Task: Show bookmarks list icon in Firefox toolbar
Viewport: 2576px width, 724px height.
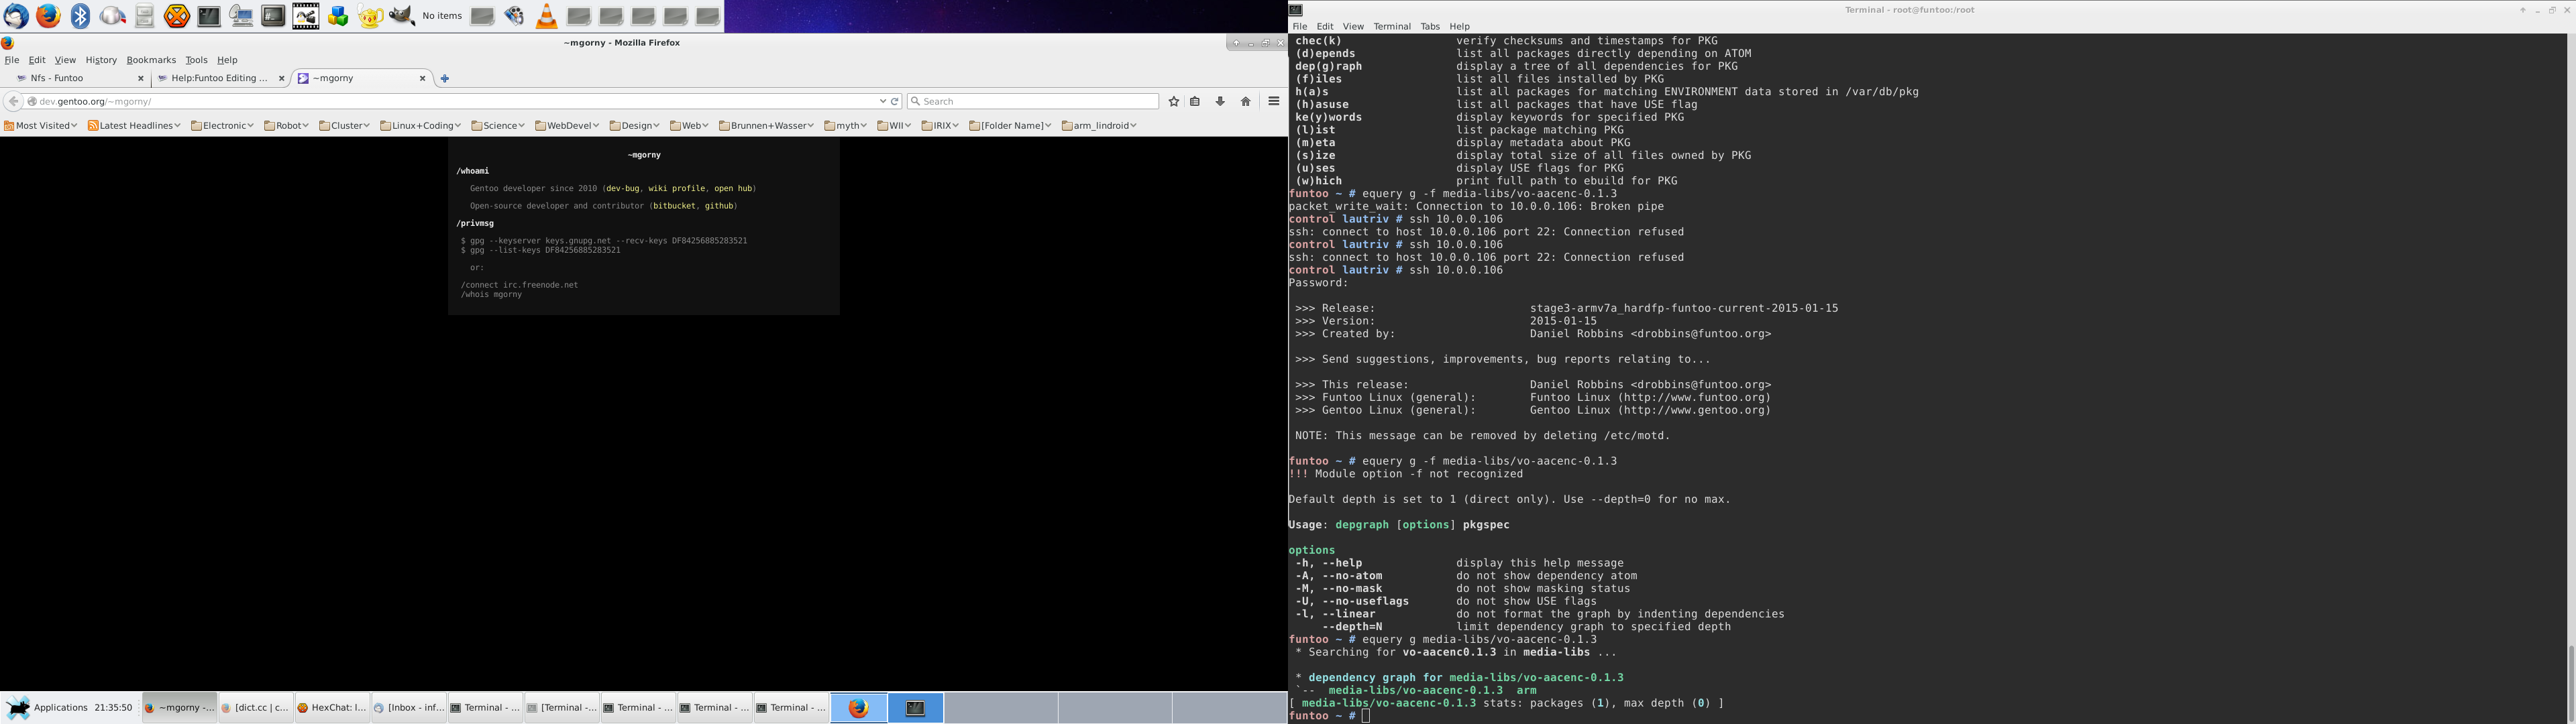Action: click(1195, 101)
